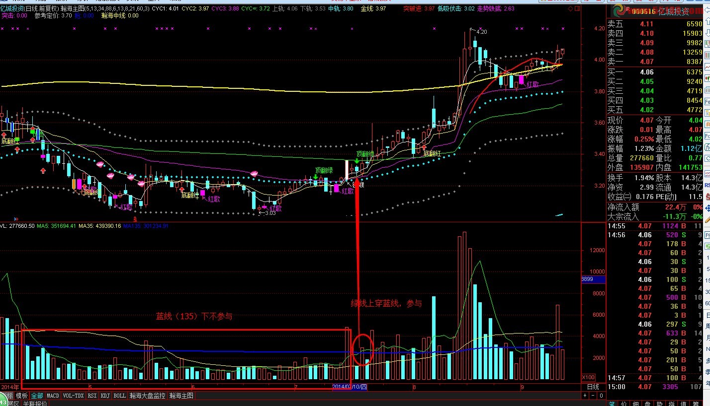This screenshot has width=710, height=406.
Task: Click the 买二 4.05 order row
Action: (655, 81)
